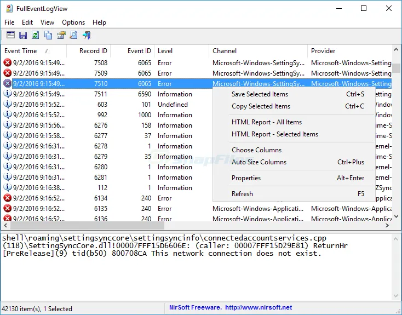Click event ID 158 cell
The height and width of the screenshot is (315, 402).
click(x=146, y=125)
